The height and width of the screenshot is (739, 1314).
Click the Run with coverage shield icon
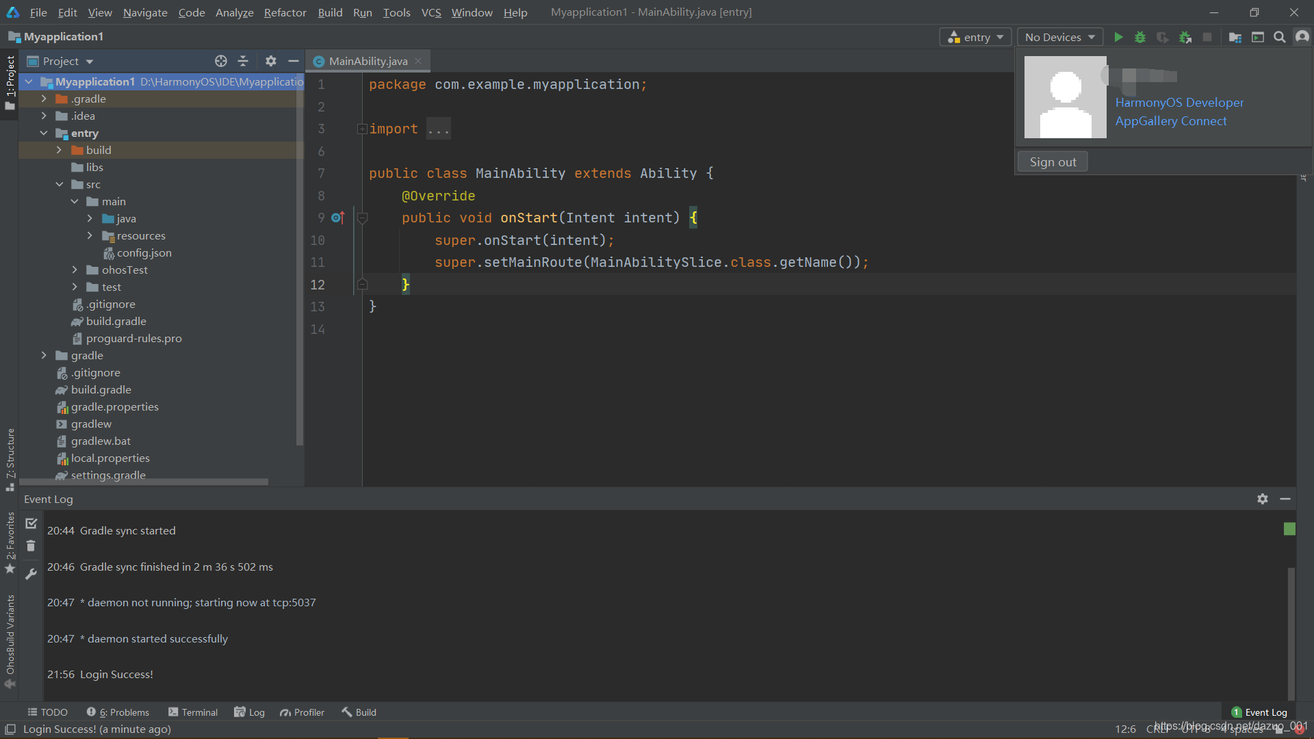[1163, 37]
